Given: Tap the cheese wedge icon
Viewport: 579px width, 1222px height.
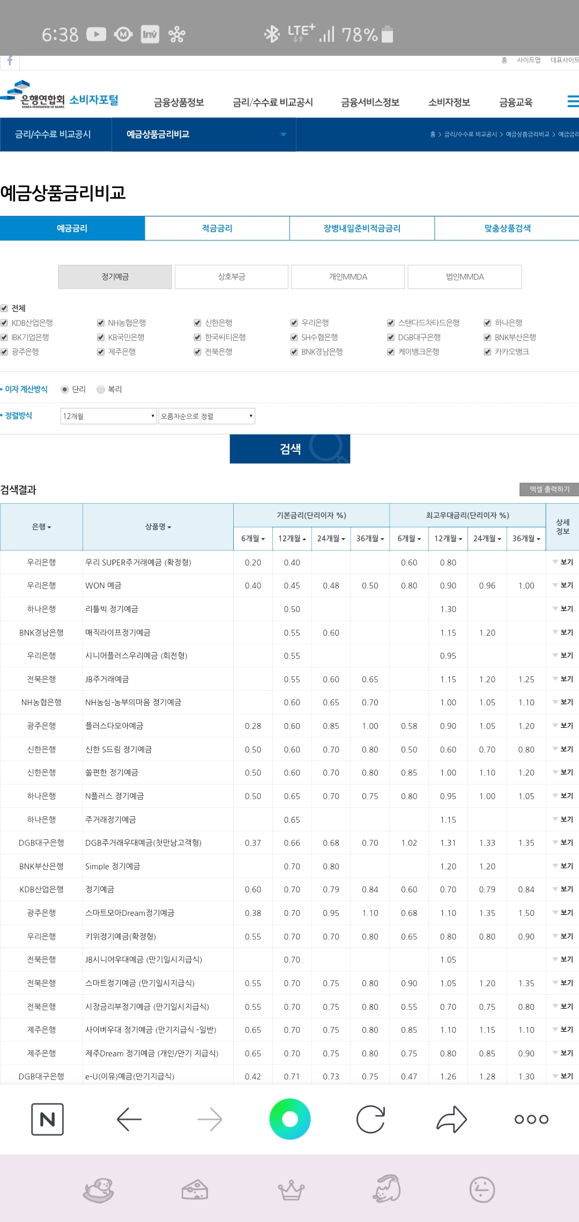Looking at the screenshot, I should tap(195, 1190).
